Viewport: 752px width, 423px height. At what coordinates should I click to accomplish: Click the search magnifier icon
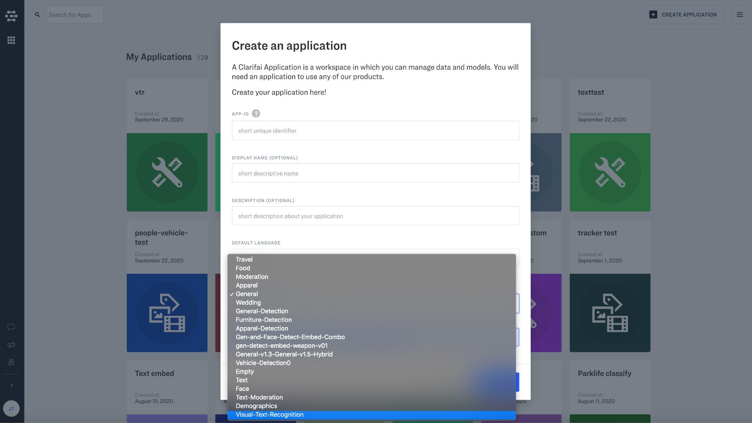(x=37, y=15)
